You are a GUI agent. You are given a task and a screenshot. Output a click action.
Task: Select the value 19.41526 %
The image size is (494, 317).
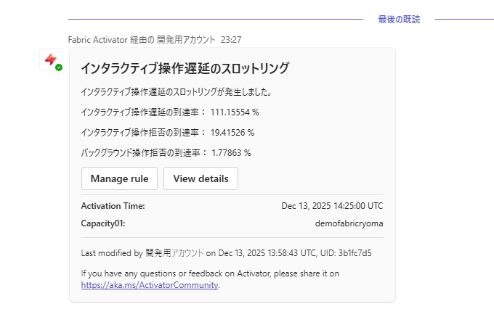point(232,133)
